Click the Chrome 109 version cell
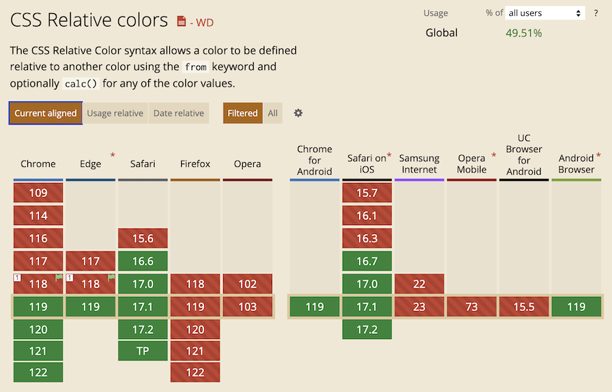Viewport: 612px width, 392px height. tap(38, 193)
